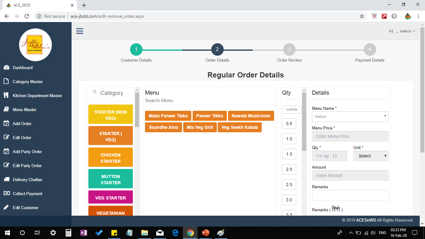Open the Chrome three-dot menu
The width and height of the screenshot is (425, 239).
pos(418,16)
